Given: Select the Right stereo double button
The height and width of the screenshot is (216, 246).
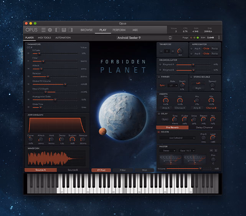Looking at the screenshot, I should [198, 88].
